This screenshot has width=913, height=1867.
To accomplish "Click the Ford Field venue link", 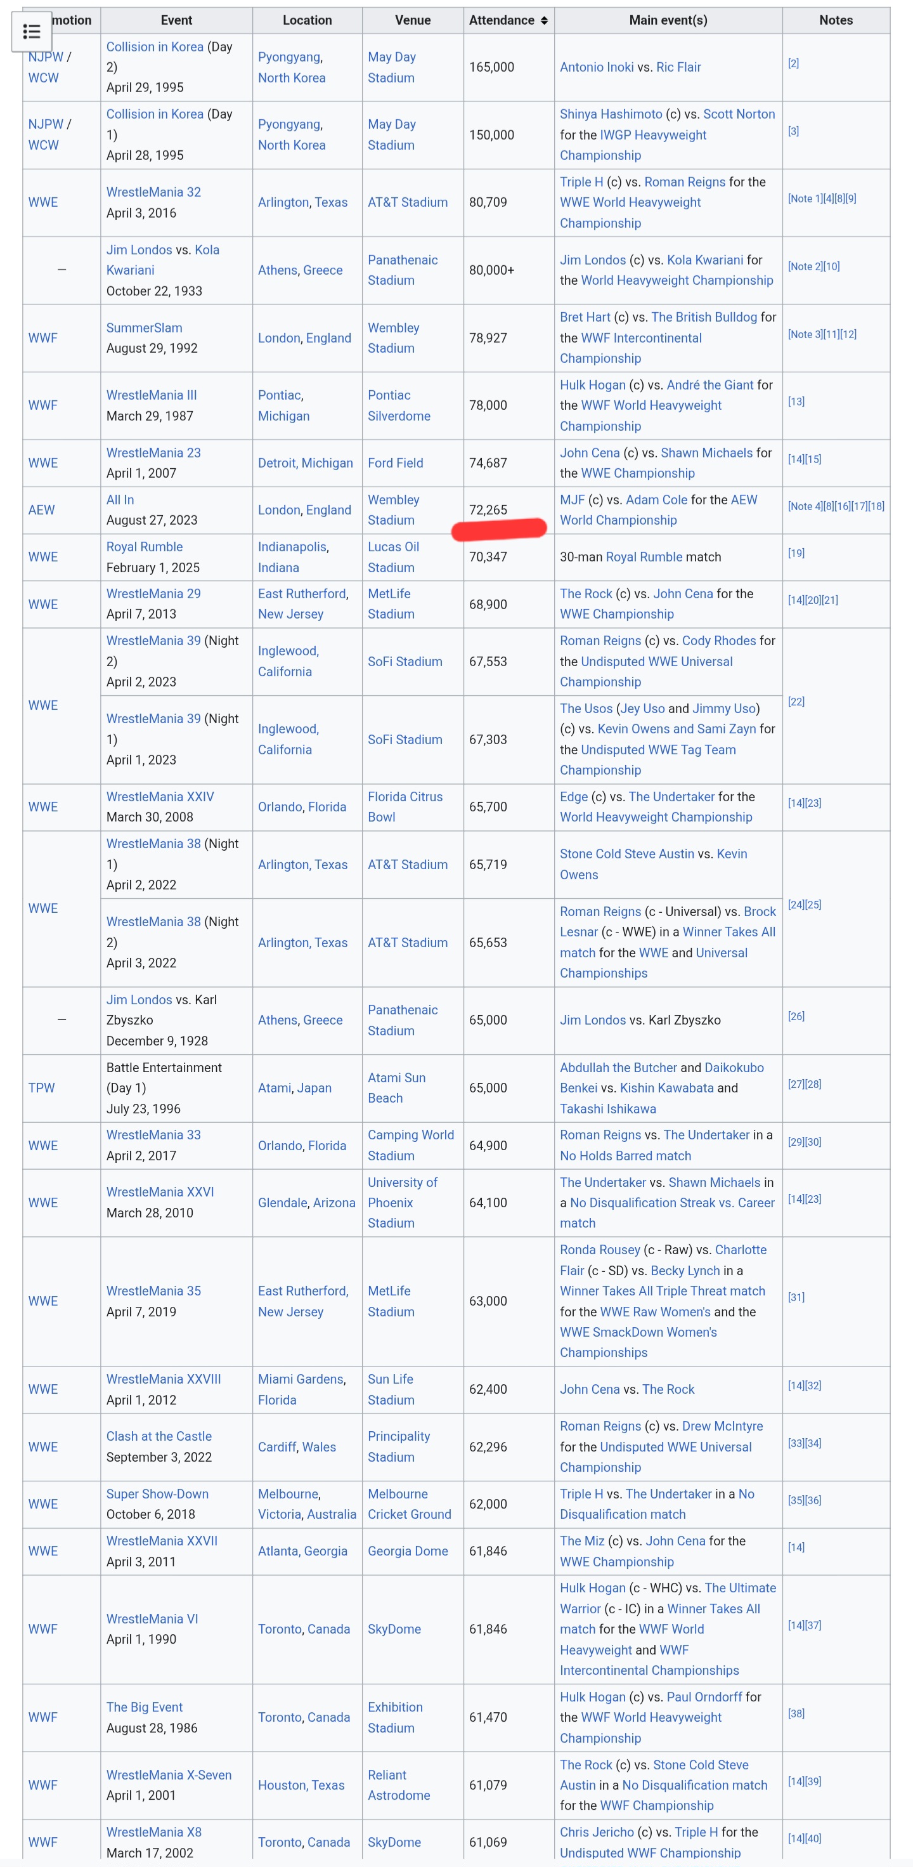I will tap(395, 463).
